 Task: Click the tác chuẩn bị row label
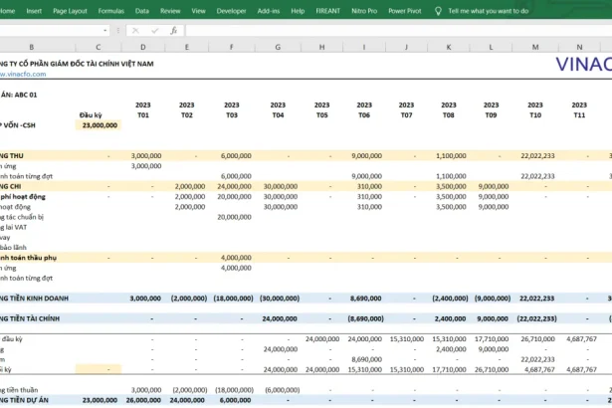tap(22, 217)
